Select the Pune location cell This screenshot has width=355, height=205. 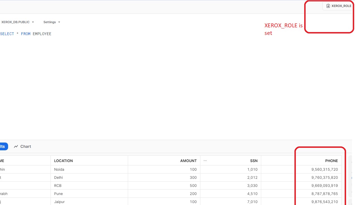58,194
